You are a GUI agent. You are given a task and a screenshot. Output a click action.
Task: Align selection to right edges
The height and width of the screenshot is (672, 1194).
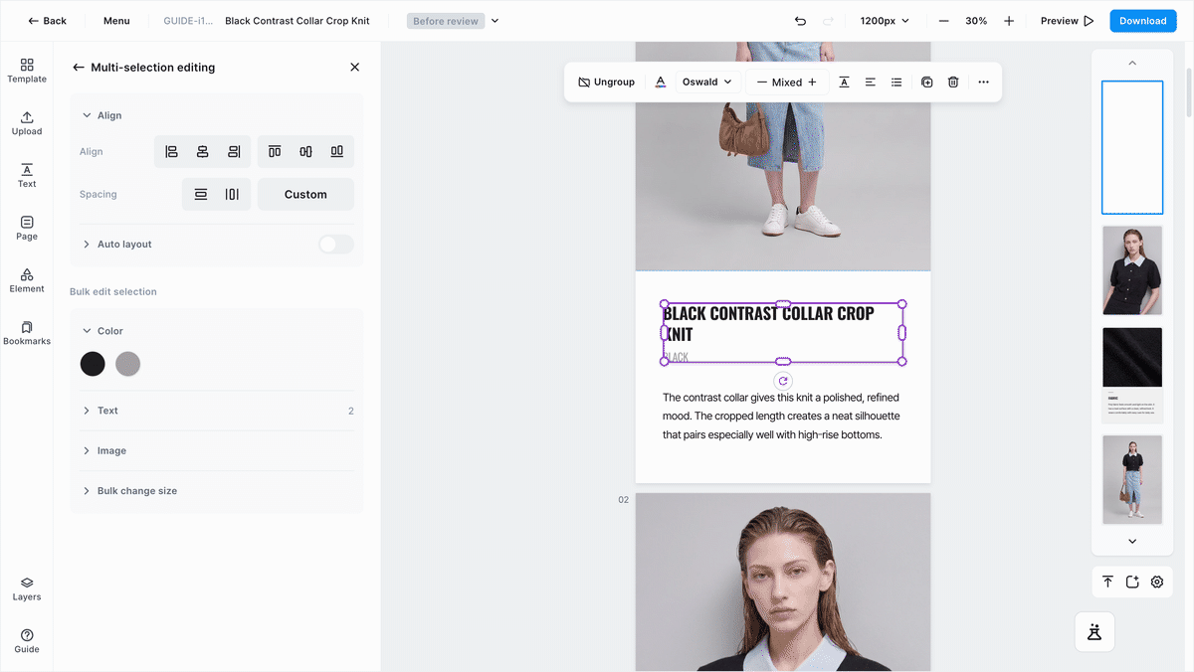(234, 151)
